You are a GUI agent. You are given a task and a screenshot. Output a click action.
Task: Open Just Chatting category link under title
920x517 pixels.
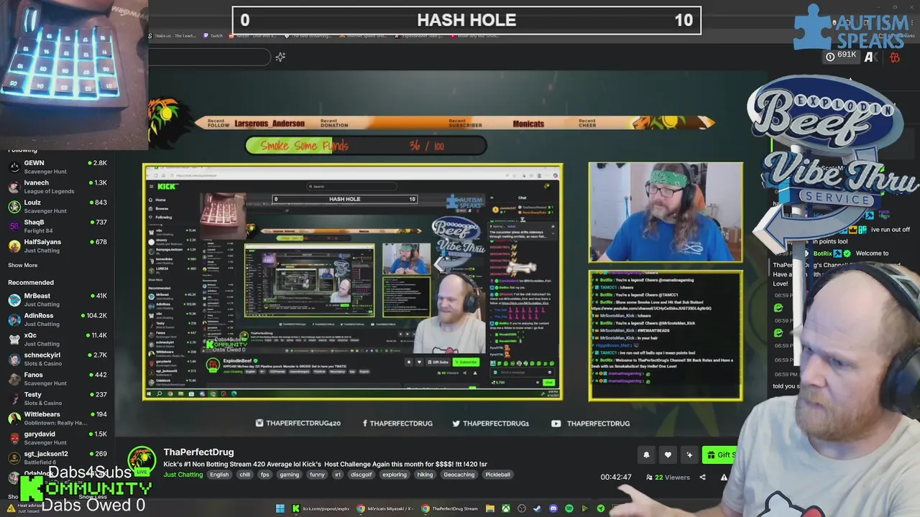point(183,475)
